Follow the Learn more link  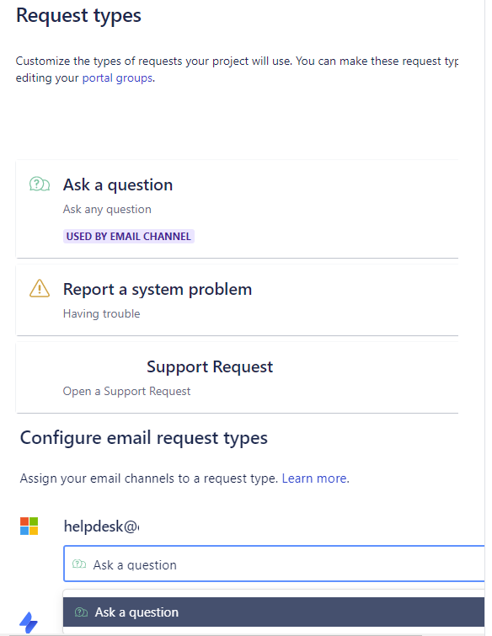click(314, 478)
